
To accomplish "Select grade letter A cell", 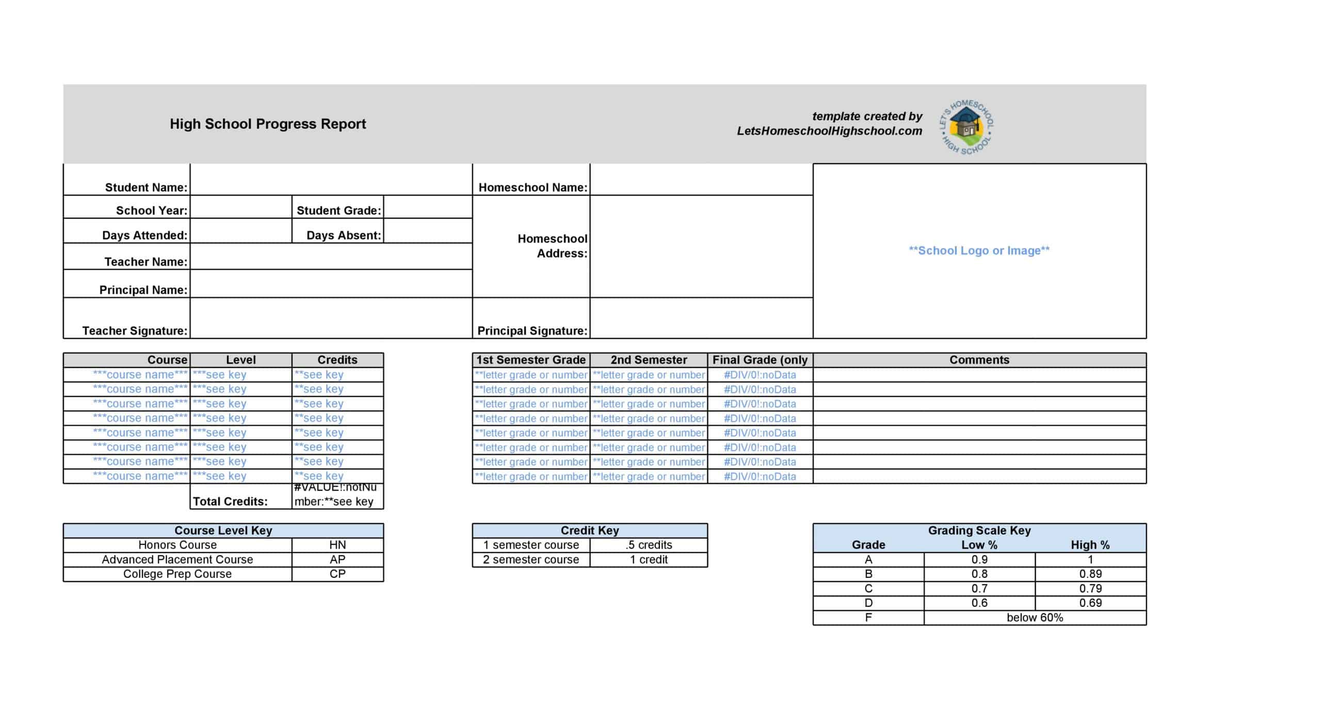I will coord(868,560).
